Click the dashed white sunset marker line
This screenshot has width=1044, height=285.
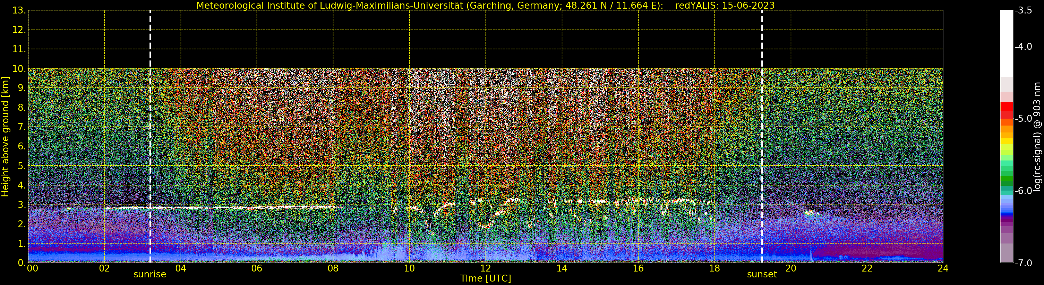click(762, 137)
